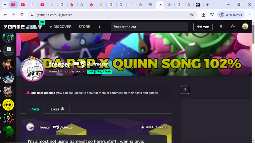
Task: Select the Posts tab
Action: coord(35,109)
